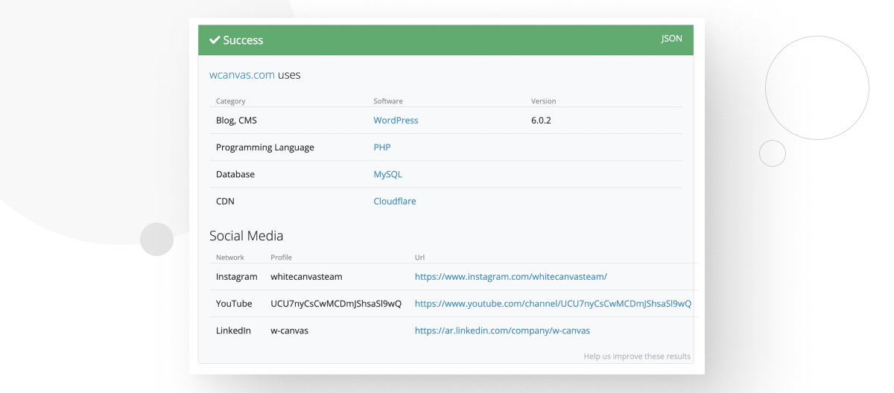Open the Instagram whitecanvasteam URL
894x393 pixels.
point(511,277)
